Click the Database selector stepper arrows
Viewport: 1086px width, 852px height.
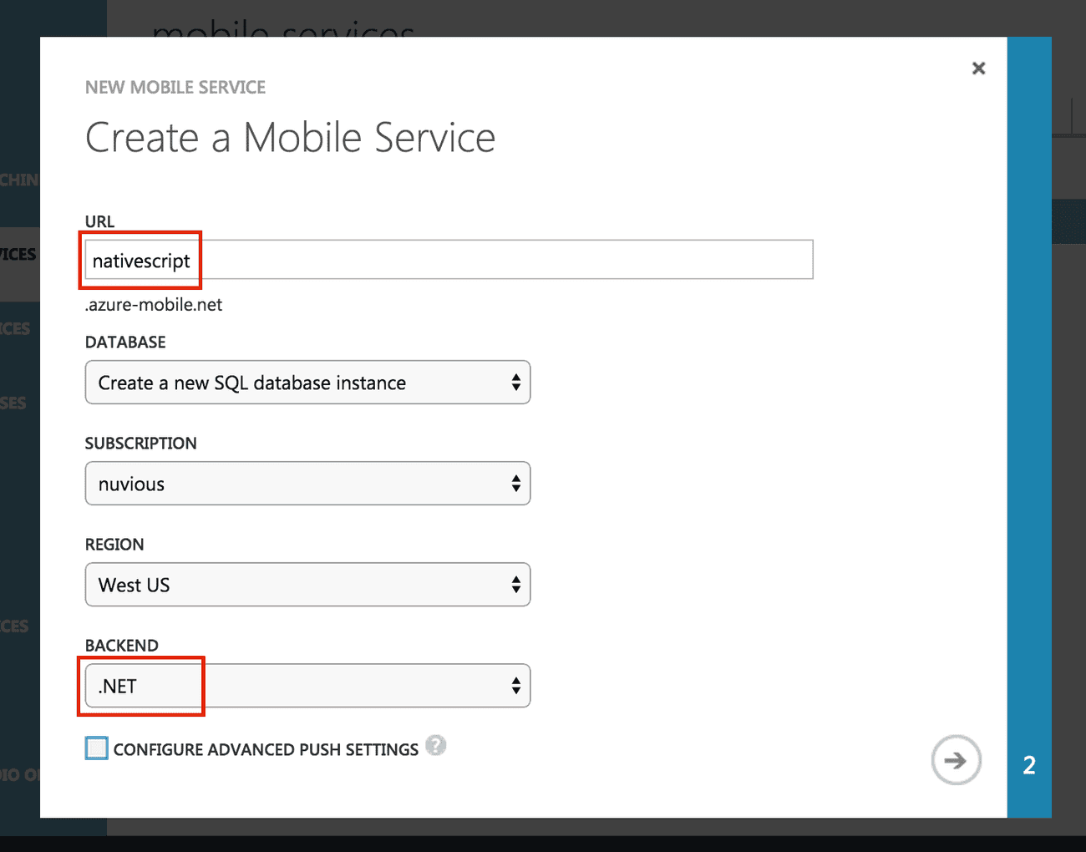[518, 382]
